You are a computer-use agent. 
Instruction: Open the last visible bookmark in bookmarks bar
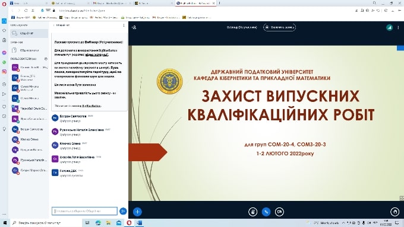[197, 17]
